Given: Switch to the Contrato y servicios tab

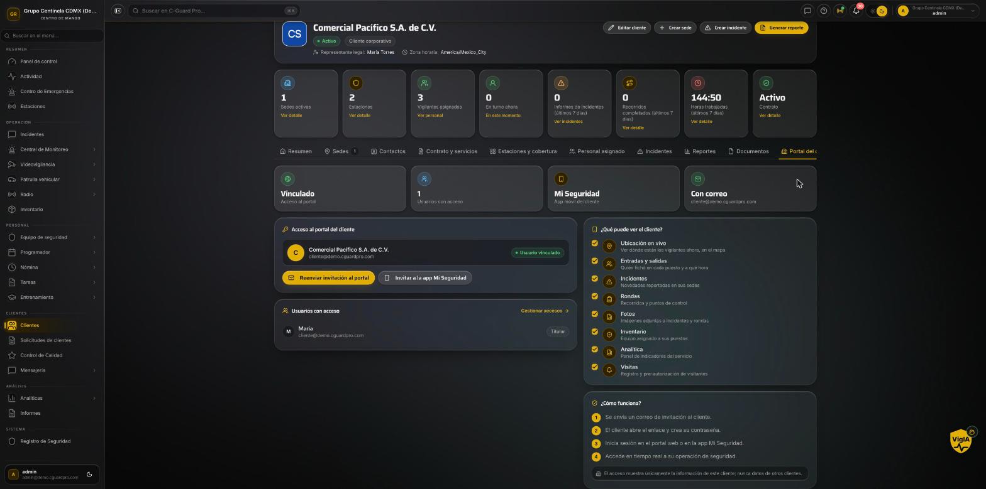Looking at the screenshot, I should (x=448, y=151).
